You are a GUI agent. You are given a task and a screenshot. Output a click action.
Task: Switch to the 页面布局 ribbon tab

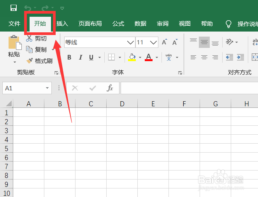pos(90,24)
